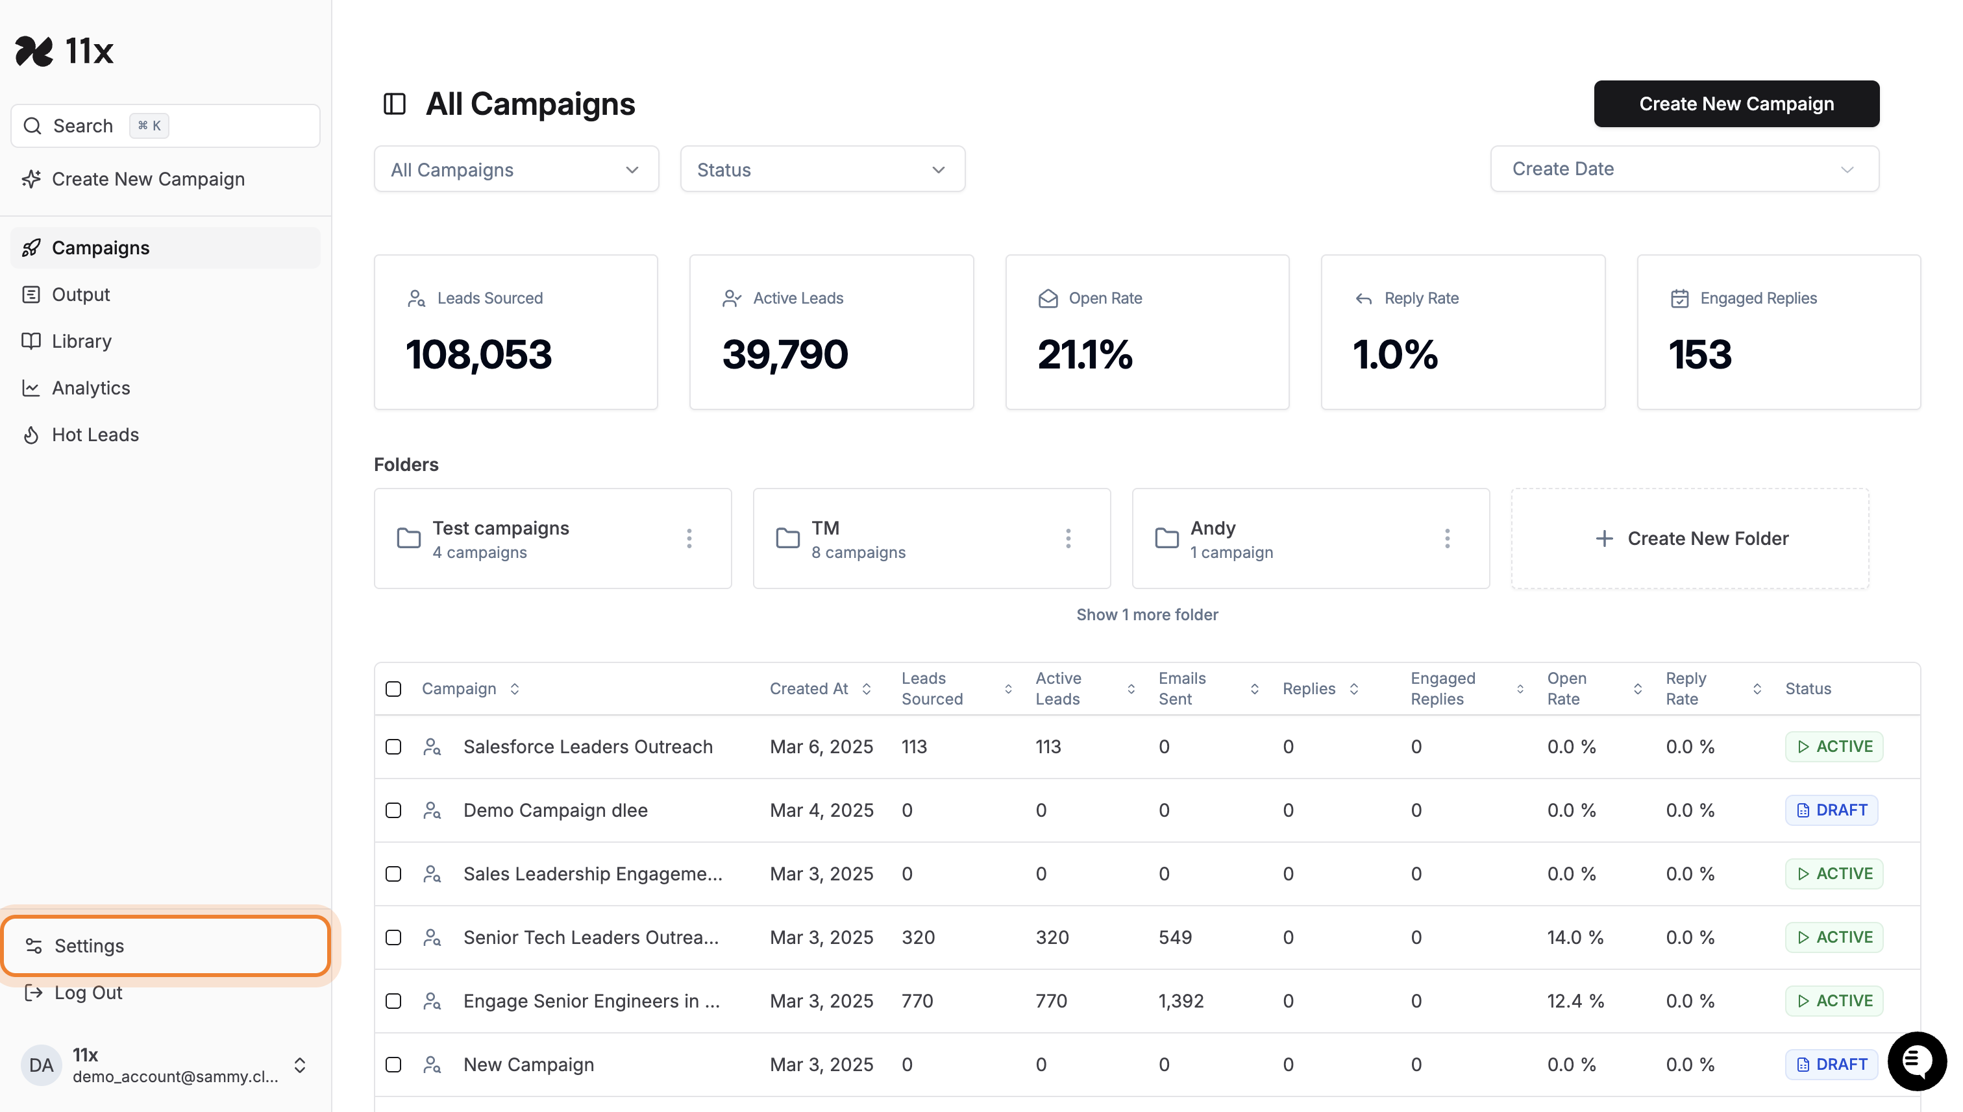
Task: Select all campaigns with the header checkbox
Action: (x=393, y=689)
